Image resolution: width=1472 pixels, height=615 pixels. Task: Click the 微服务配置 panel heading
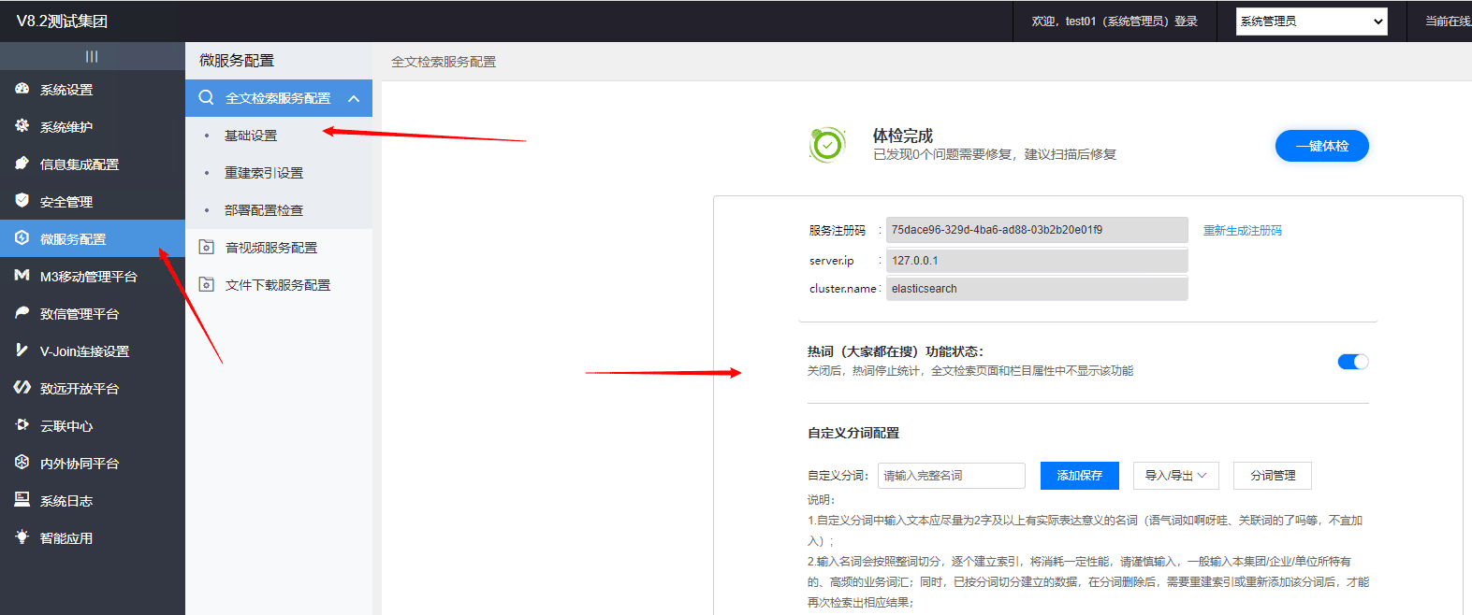237,61
